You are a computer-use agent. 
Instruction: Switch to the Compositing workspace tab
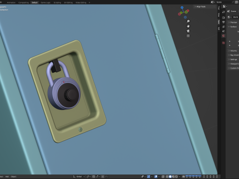tap(23, 2)
